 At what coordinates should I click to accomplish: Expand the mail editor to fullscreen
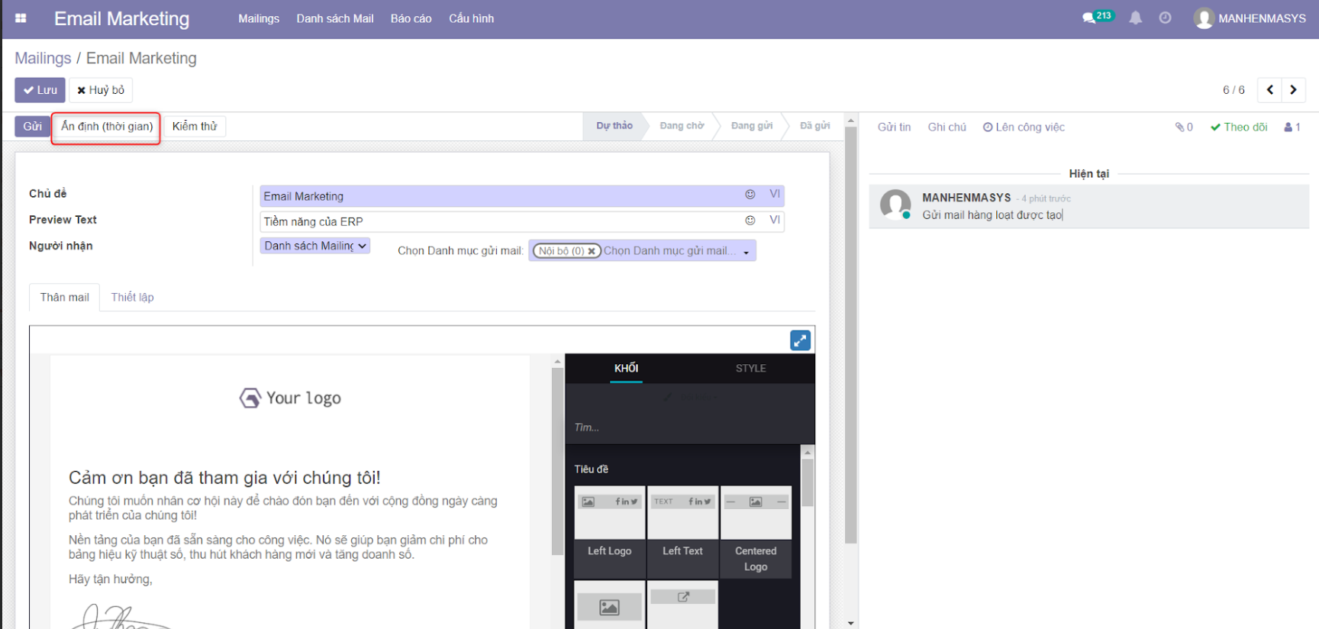[800, 340]
